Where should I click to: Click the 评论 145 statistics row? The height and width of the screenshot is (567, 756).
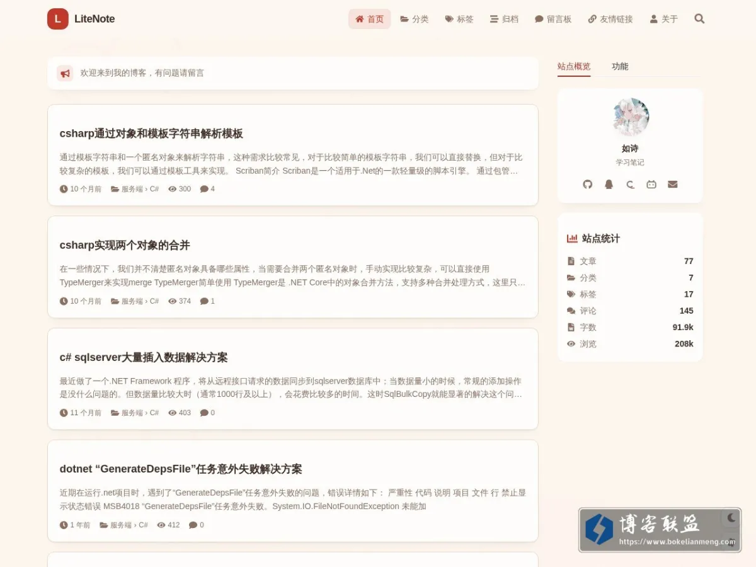click(630, 311)
